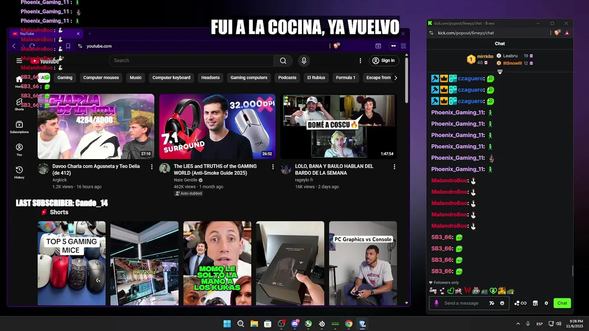Open the Domé a Coscu video thumbnail
Image resolution: width=589 pixels, height=331 pixels.
[339, 126]
